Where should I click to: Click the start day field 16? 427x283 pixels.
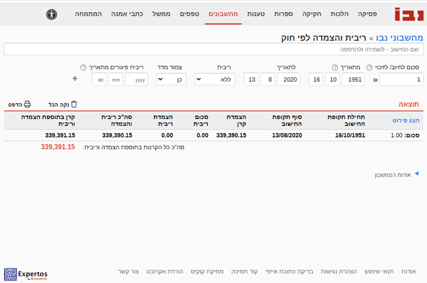point(316,79)
